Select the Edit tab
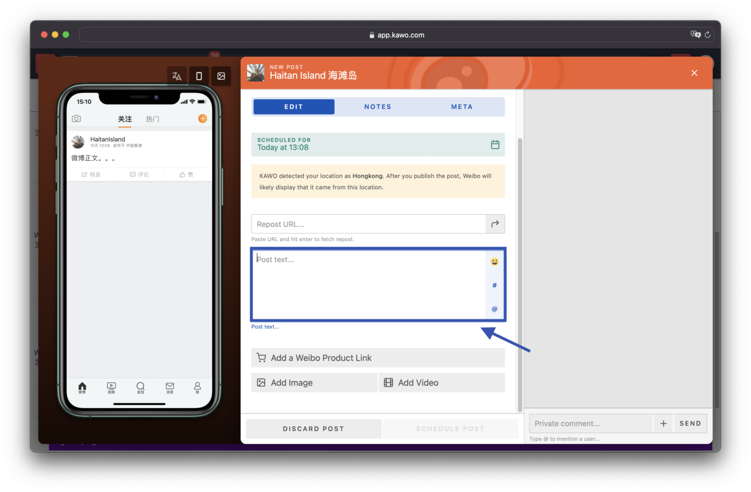 click(294, 107)
